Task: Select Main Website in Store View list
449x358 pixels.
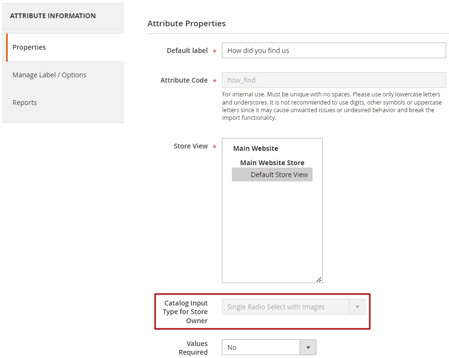Action: [255, 148]
